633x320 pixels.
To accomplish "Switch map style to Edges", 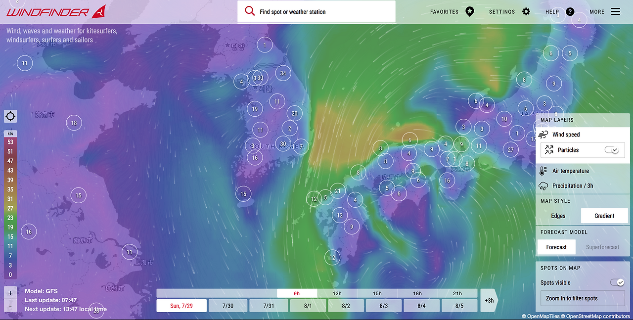I will click(x=558, y=216).
